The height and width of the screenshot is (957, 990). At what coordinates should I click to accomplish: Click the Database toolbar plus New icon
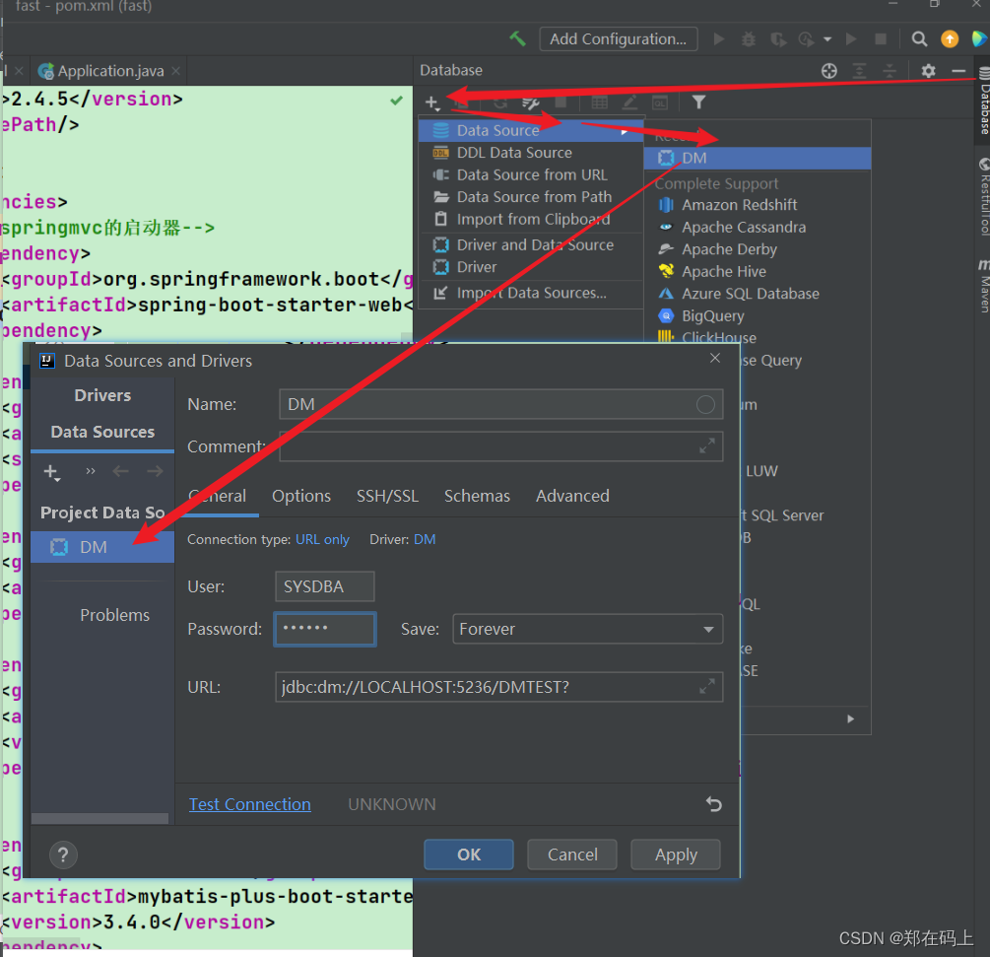coord(432,103)
